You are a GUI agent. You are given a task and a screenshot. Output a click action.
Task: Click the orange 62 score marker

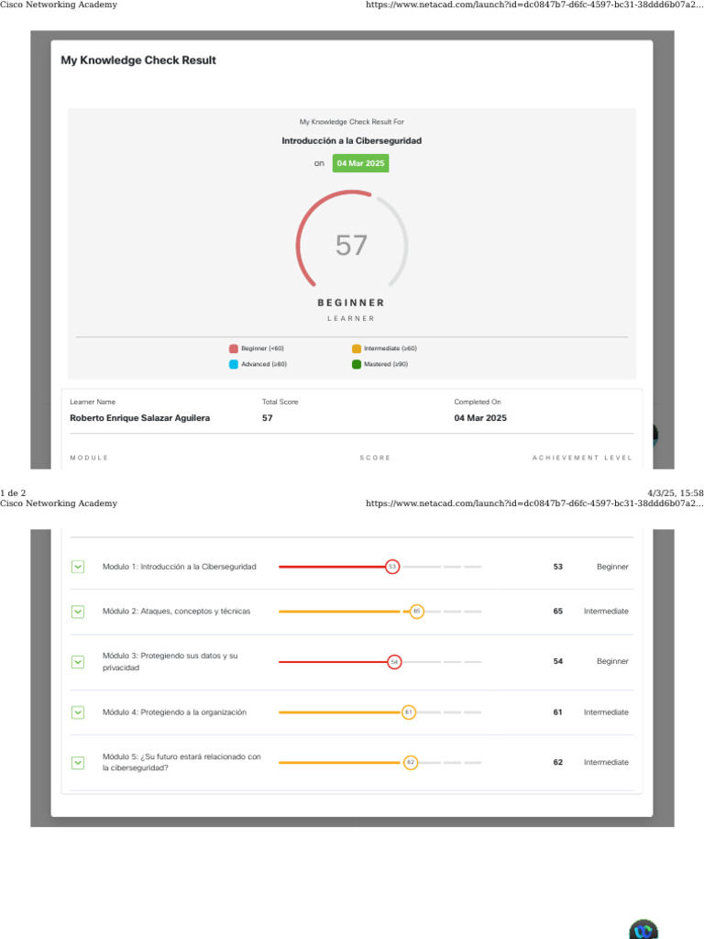[410, 762]
